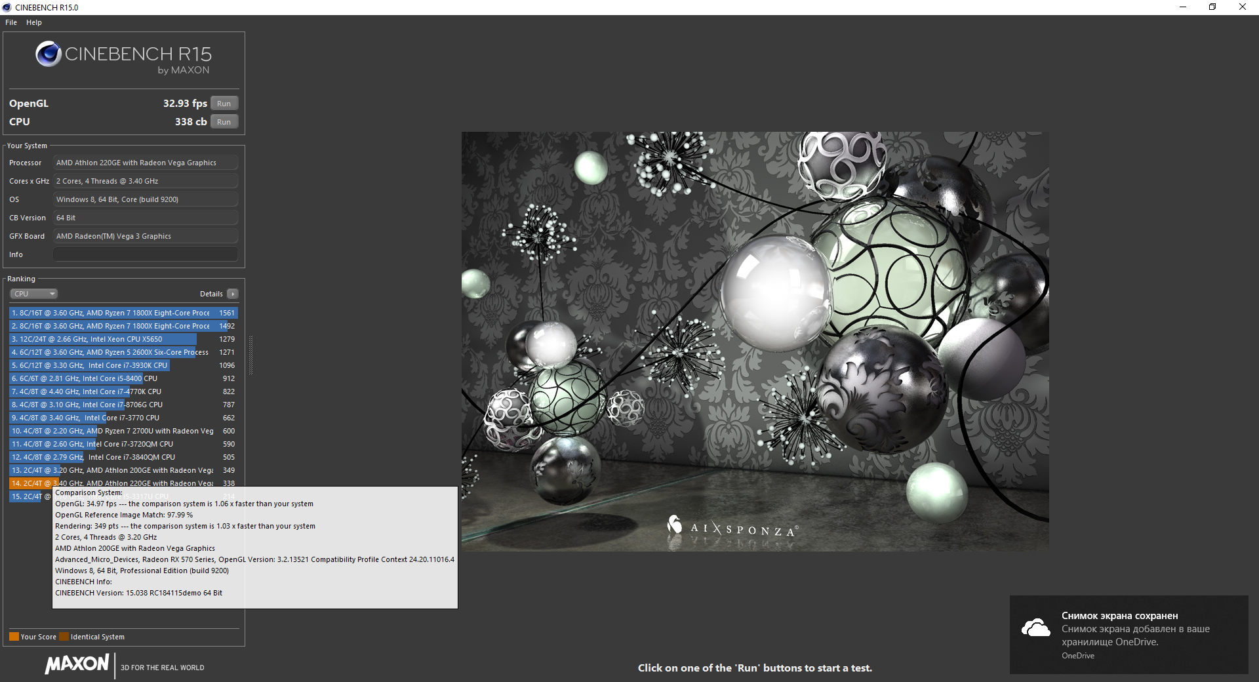
Task: Run the OpenGL benchmark test
Action: click(x=224, y=104)
